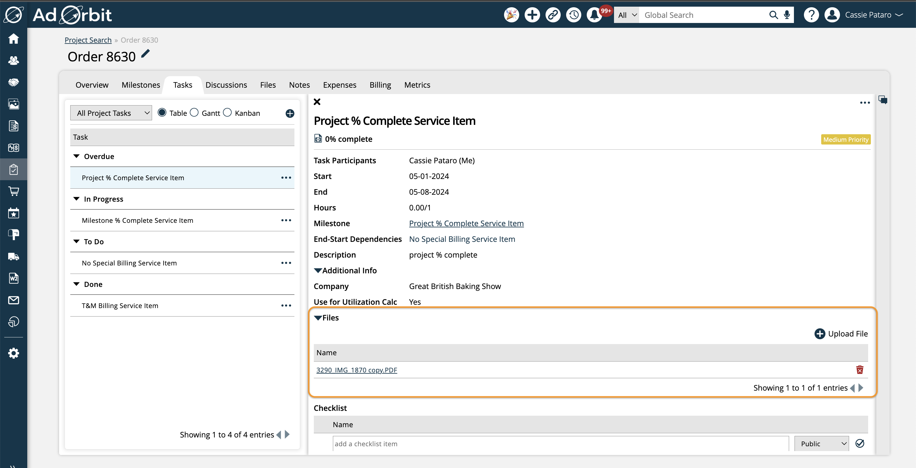This screenshot has height=468, width=916.
Task: Click Upload File button
Action: [x=841, y=333]
